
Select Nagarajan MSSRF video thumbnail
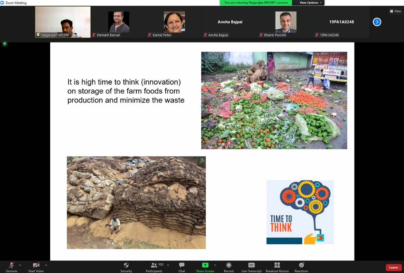[63, 22]
